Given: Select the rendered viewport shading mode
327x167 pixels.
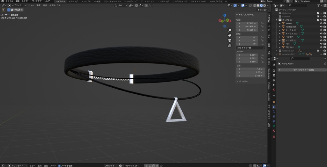Looking at the screenshot, I should tap(264, 5).
